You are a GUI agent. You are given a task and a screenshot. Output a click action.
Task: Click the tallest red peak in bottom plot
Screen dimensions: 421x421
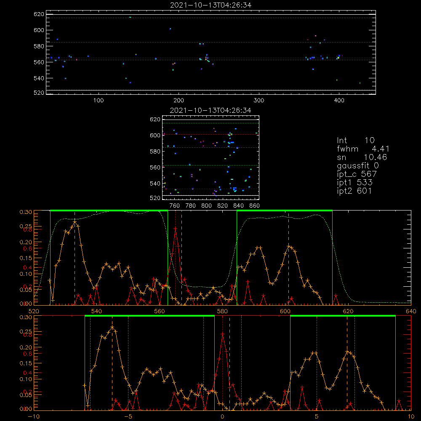[222, 334]
